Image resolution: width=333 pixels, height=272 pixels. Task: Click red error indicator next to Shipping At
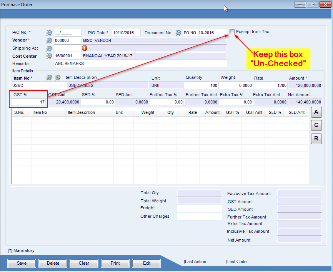coord(85,48)
